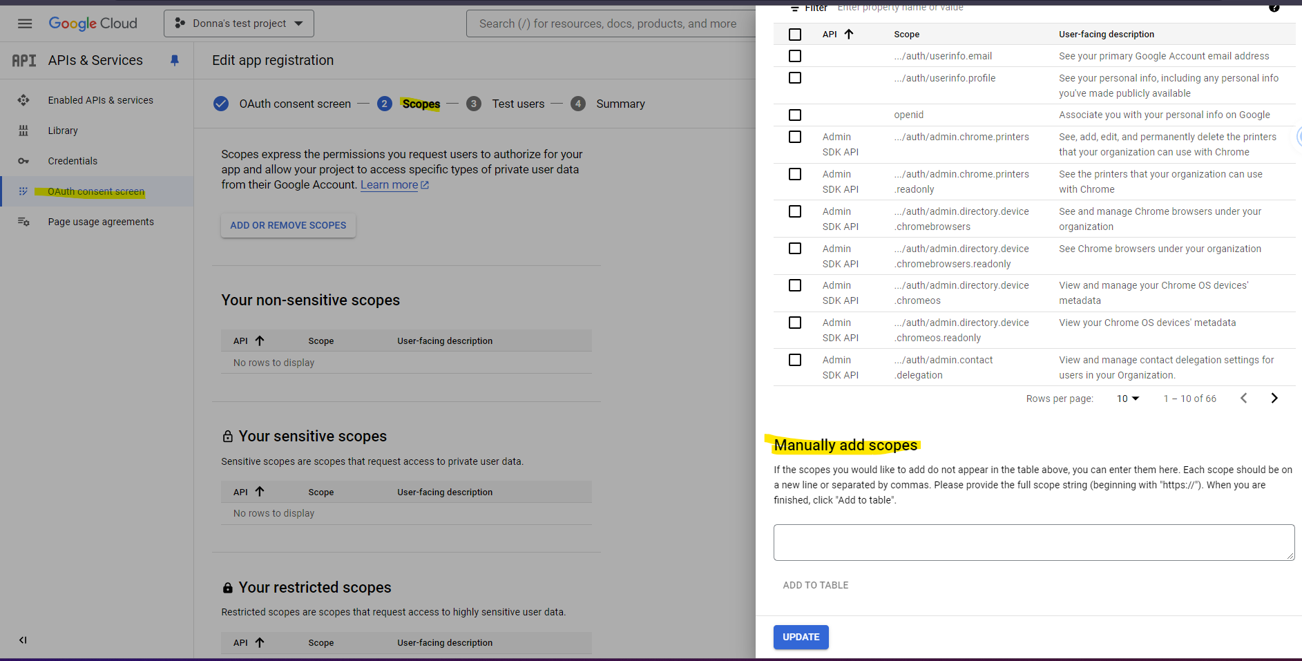Screen dimensions: 1302x661
Task: Sort by API arrow in scope panel header
Action: (849, 34)
